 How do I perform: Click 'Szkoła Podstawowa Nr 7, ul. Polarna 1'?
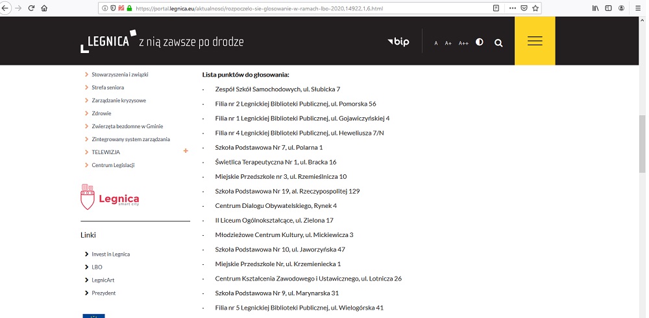click(x=269, y=148)
